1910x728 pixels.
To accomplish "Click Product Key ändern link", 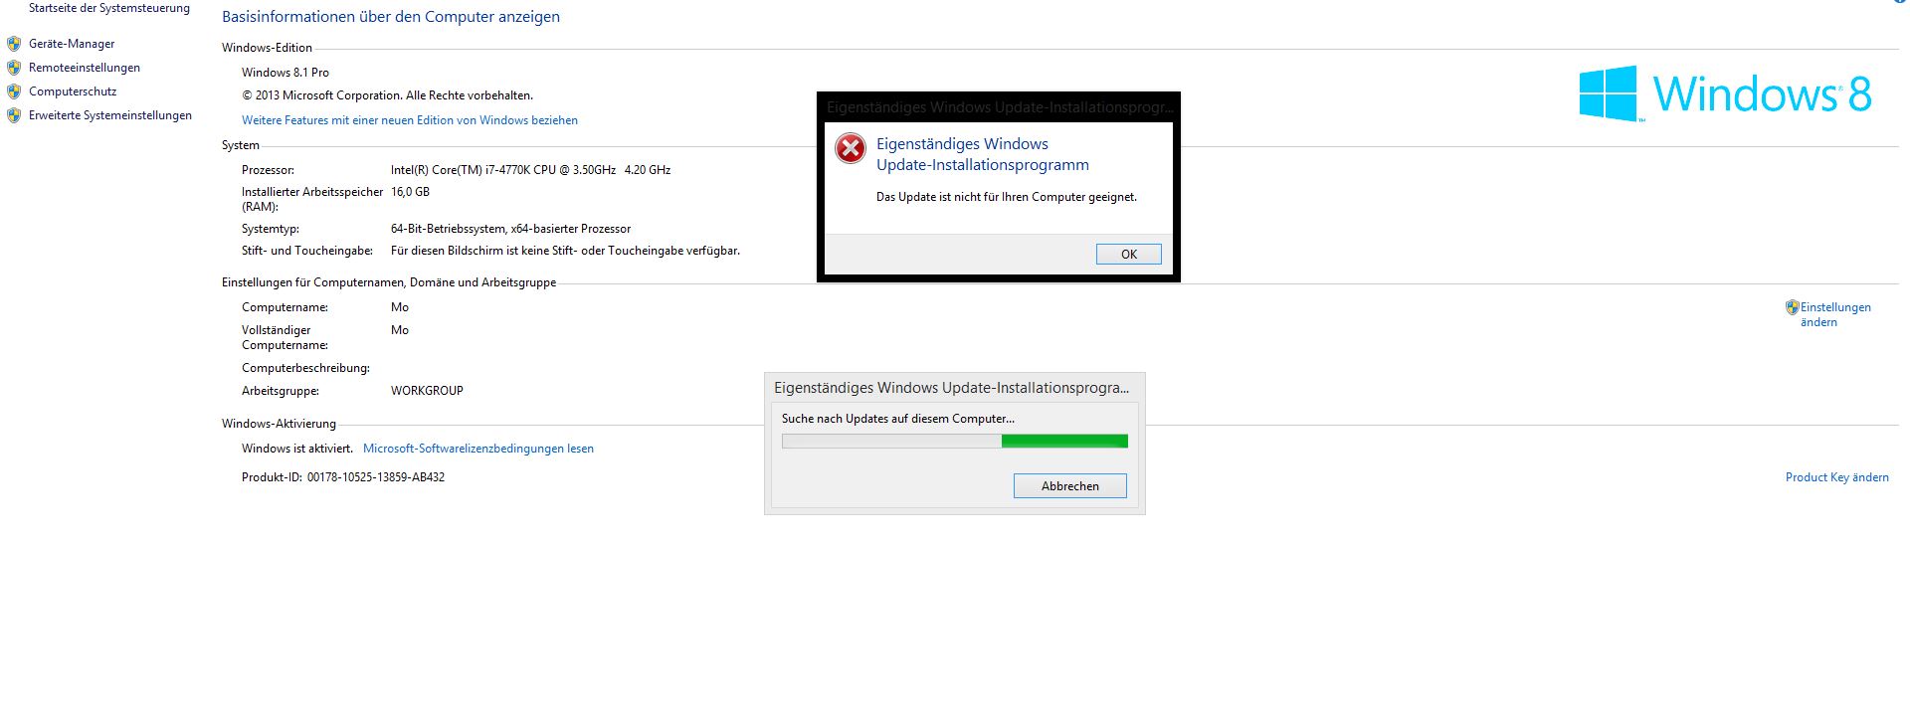I will 1837,477.
